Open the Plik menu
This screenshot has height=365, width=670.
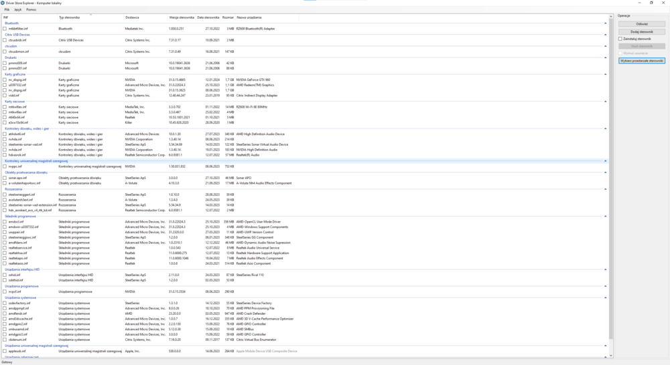coord(7,9)
